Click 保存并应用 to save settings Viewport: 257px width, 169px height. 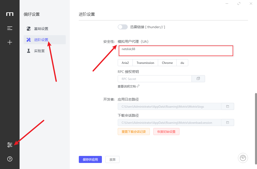[x=90, y=159]
